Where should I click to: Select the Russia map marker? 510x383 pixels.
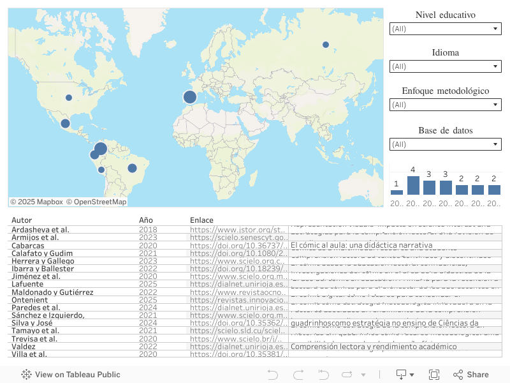tap(326, 45)
